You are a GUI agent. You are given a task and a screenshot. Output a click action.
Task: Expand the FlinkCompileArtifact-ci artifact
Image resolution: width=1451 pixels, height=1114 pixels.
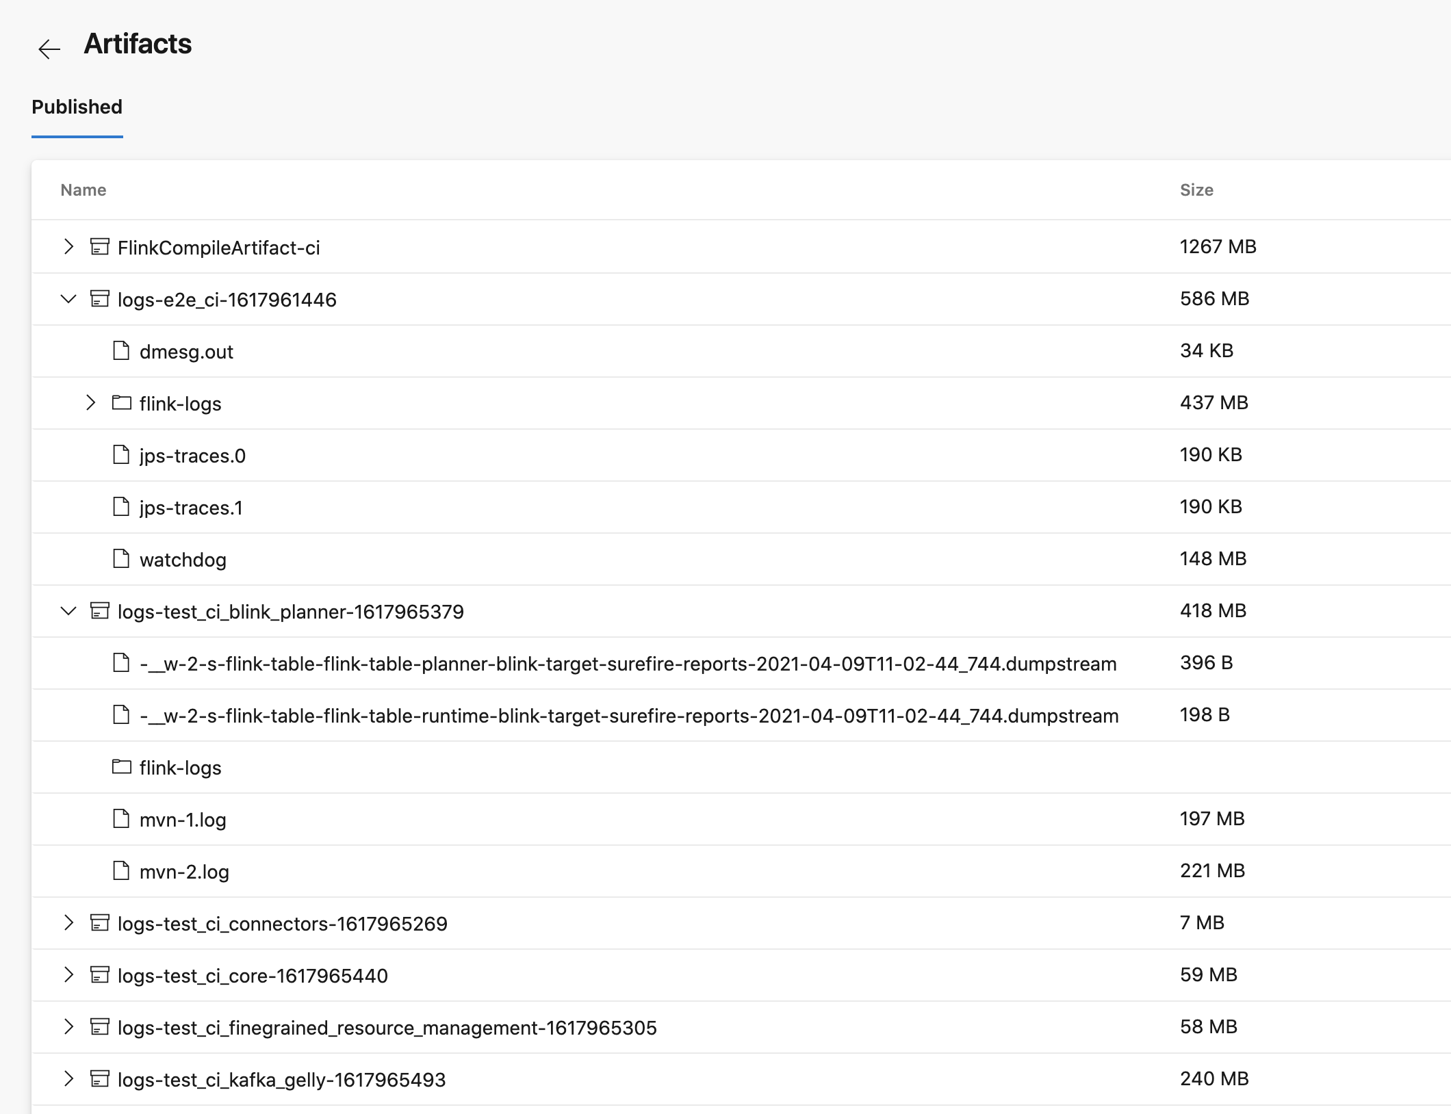pyautogui.click(x=68, y=247)
